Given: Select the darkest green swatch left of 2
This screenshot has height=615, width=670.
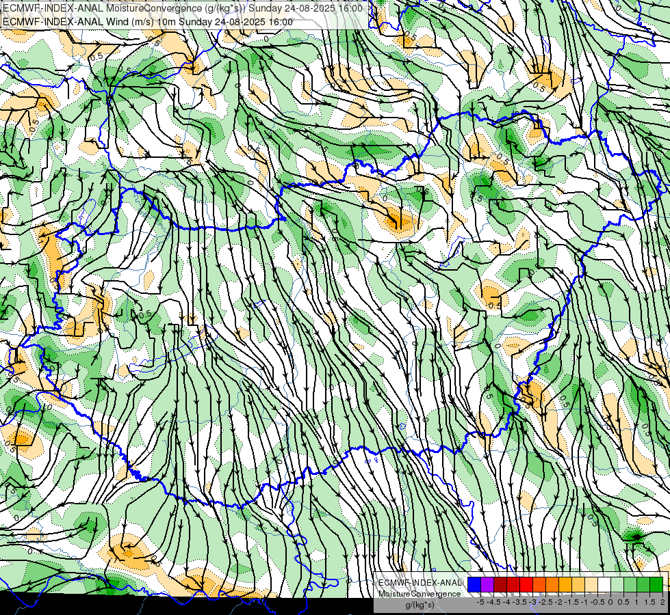Looking at the screenshot, I should pos(656,585).
